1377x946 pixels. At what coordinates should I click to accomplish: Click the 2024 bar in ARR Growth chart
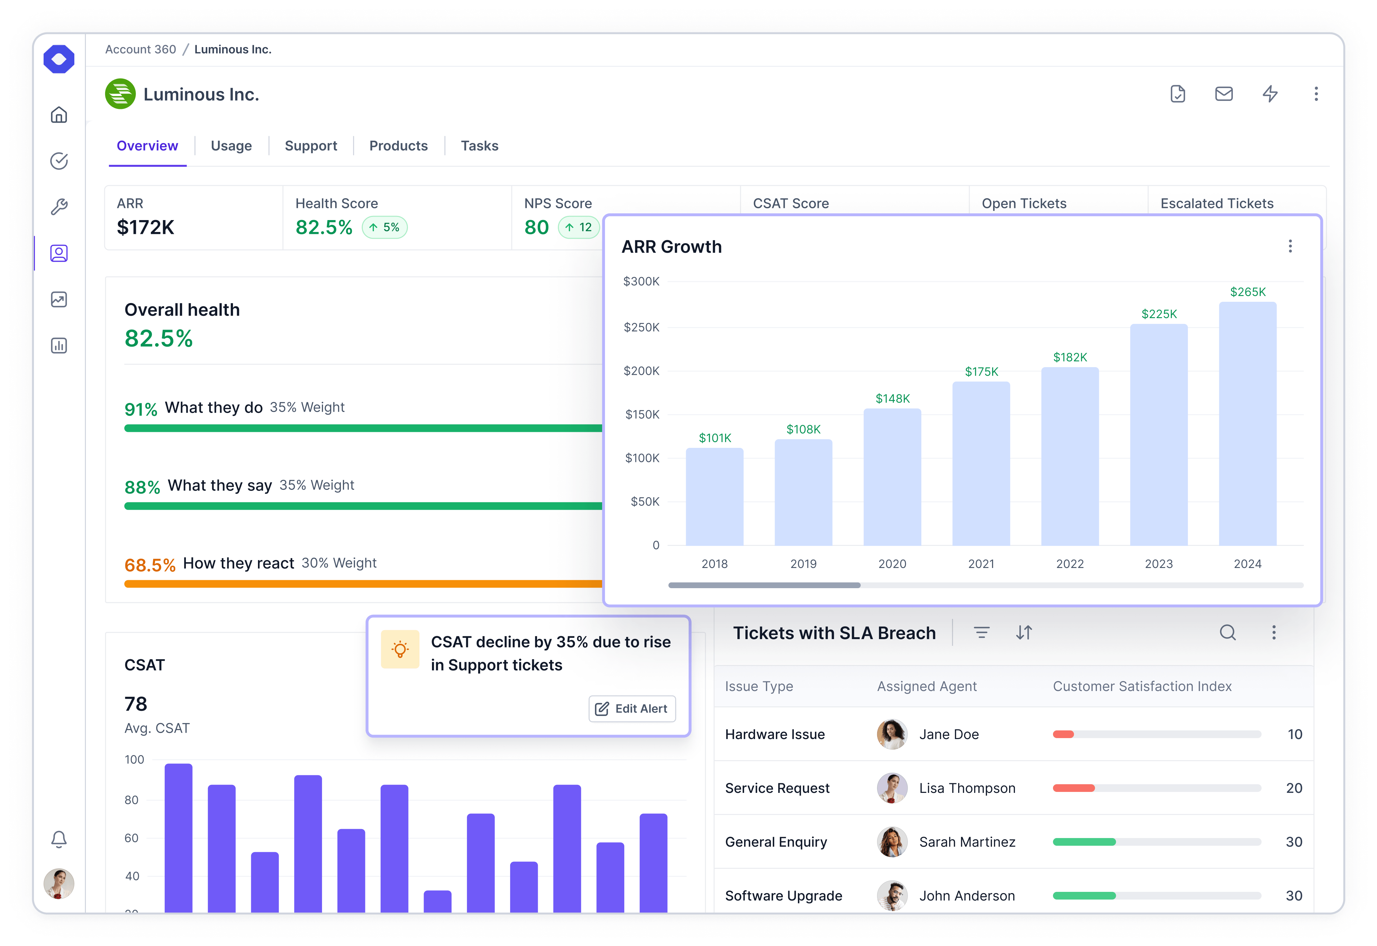click(1247, 424)
